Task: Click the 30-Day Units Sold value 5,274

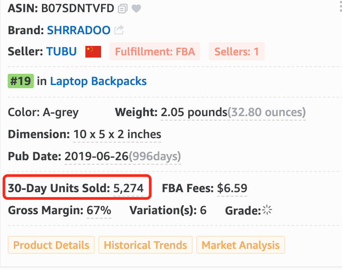Action: click(x=129, y=188)
